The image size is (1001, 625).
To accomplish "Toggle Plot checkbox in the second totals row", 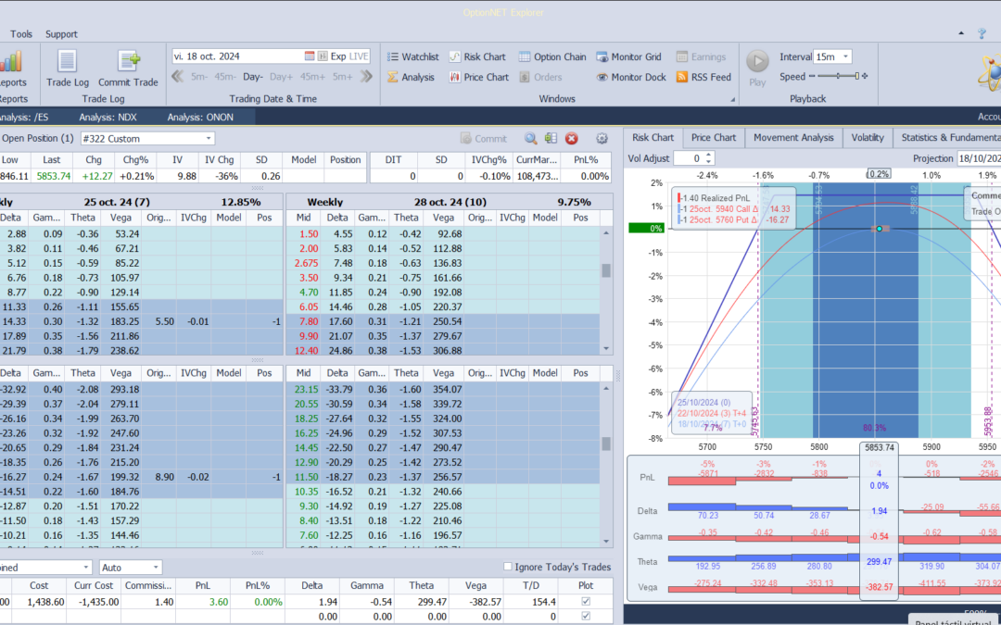I will 586,616.
